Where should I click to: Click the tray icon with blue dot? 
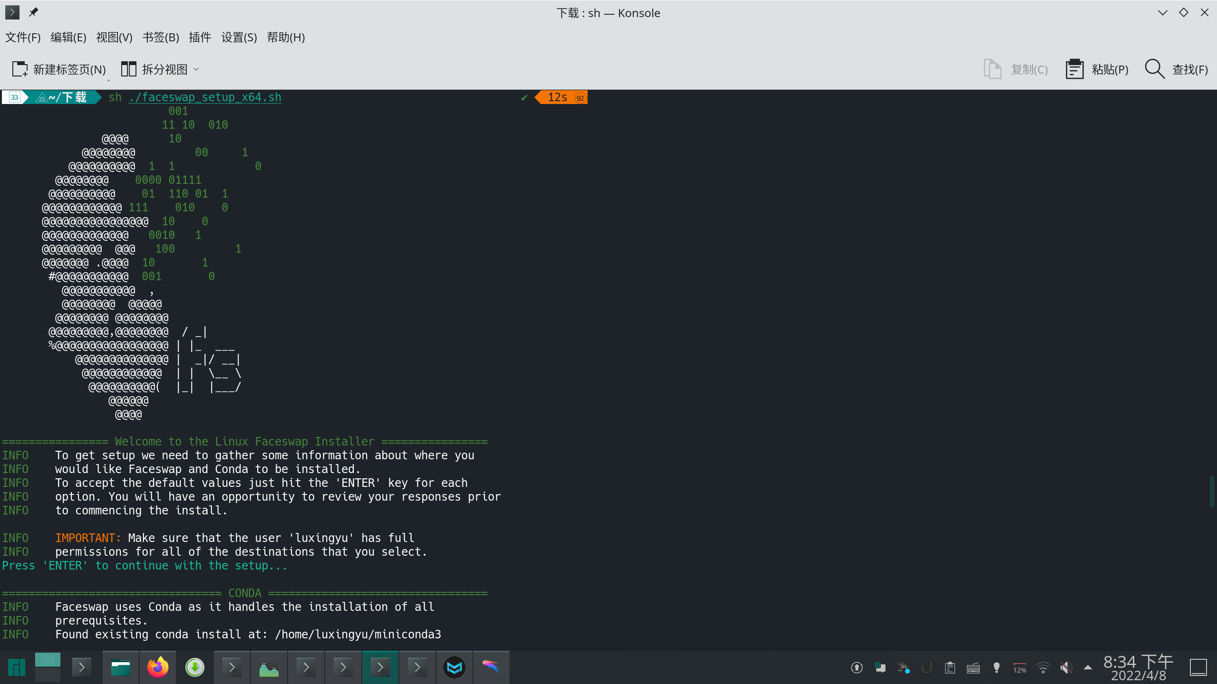903,668
